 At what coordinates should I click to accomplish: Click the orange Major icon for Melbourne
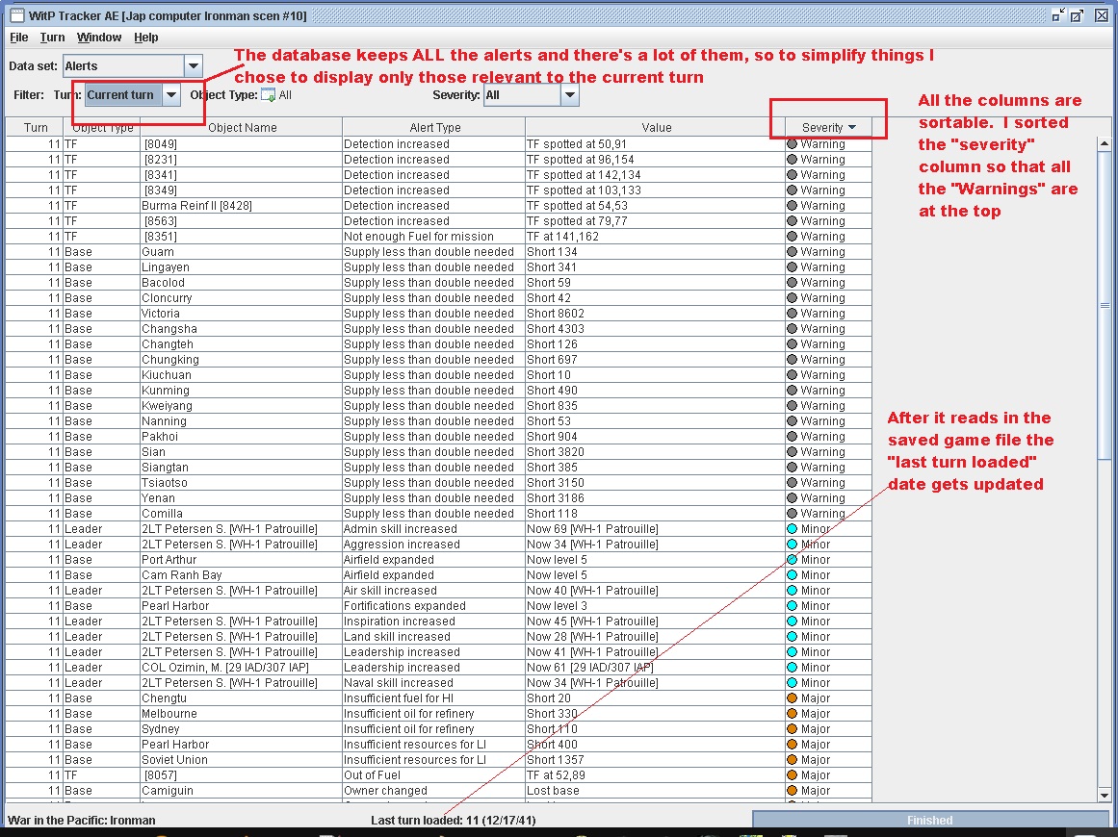tap(792, 714)
